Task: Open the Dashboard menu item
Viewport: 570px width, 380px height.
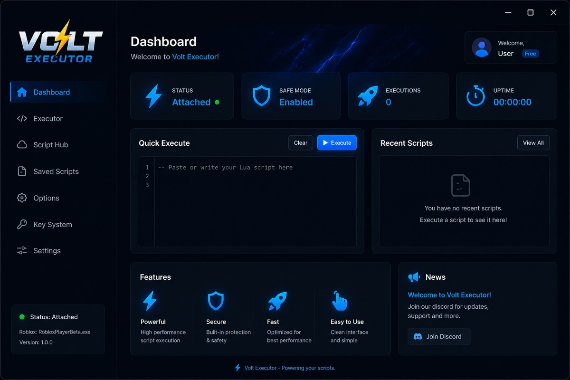Action: [x=58, y=92]
